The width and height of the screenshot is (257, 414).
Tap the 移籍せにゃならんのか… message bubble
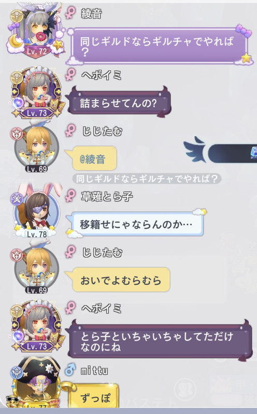coord(135,224)
